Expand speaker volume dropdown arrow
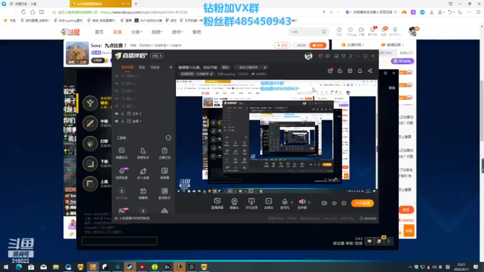The image size is (484, 272). pos(309,202)
